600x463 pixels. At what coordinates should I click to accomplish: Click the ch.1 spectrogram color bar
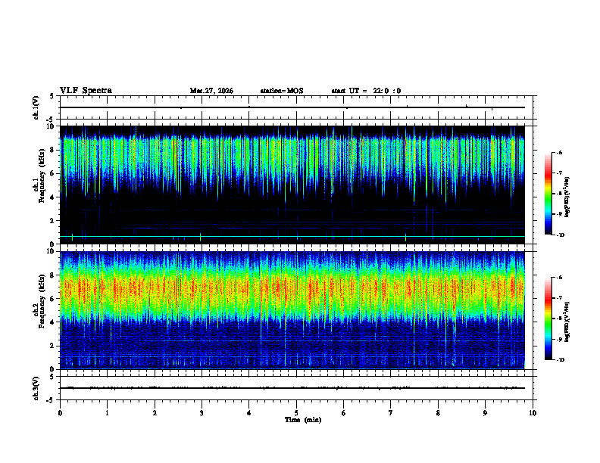[548, 194]
